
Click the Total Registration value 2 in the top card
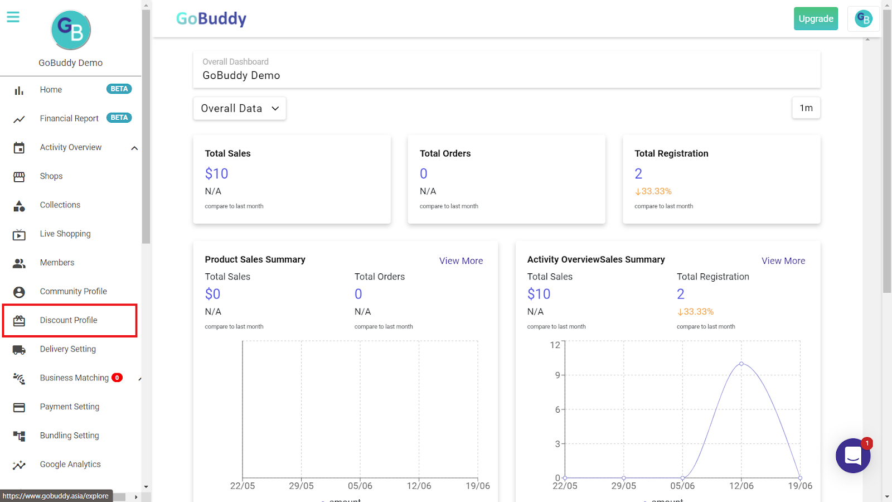click(638, 173)
